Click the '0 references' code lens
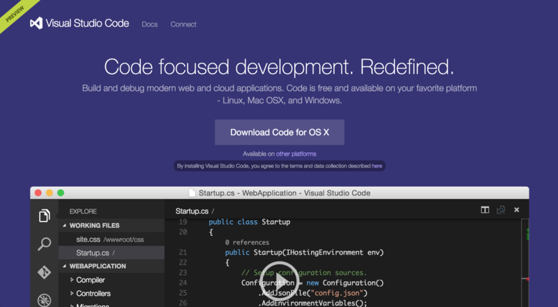 [247, 242]
